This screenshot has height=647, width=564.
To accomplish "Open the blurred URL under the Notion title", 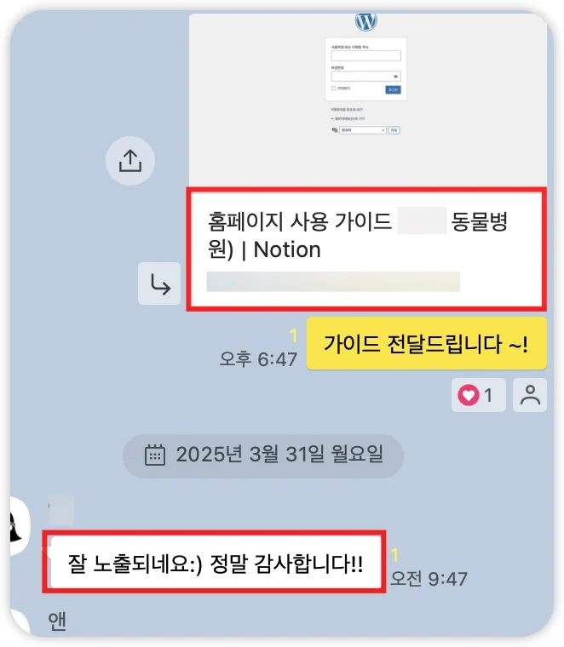I will 333,282.
